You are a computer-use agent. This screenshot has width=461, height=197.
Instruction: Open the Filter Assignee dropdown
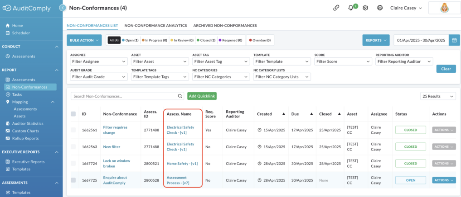[x=99, y=61]
